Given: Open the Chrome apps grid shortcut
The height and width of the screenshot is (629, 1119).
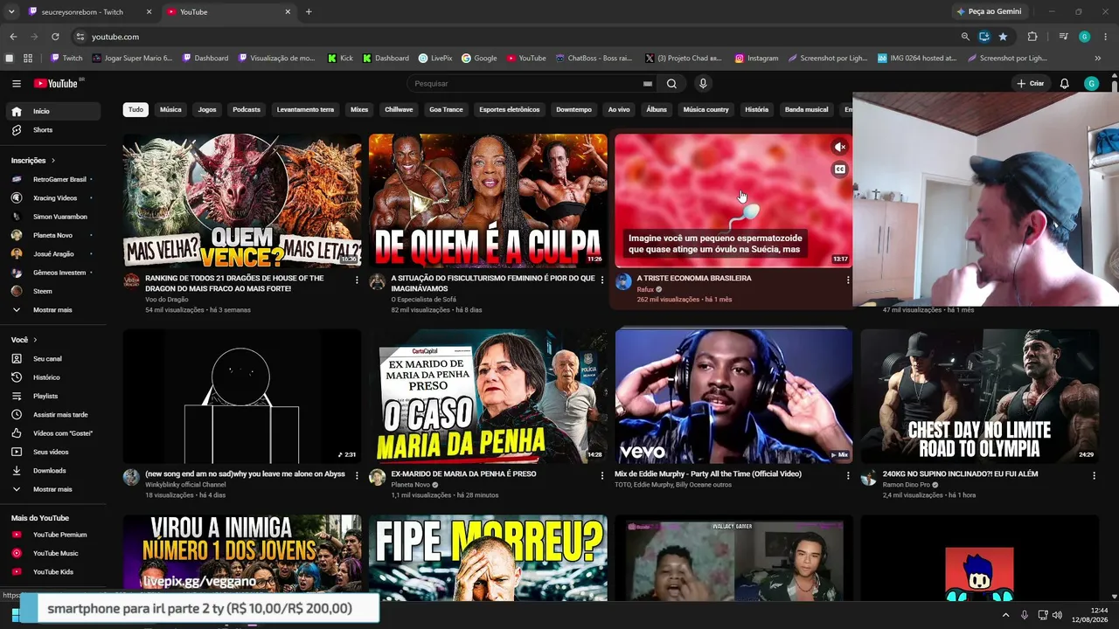Looking at the screenshot, I should [x=28, y=59].
